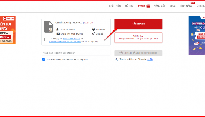Screen dimensions: 205x117
Task: Click TẢI NHANH BẰNG FCODE/QR CODE button
Action: point(138,53)
